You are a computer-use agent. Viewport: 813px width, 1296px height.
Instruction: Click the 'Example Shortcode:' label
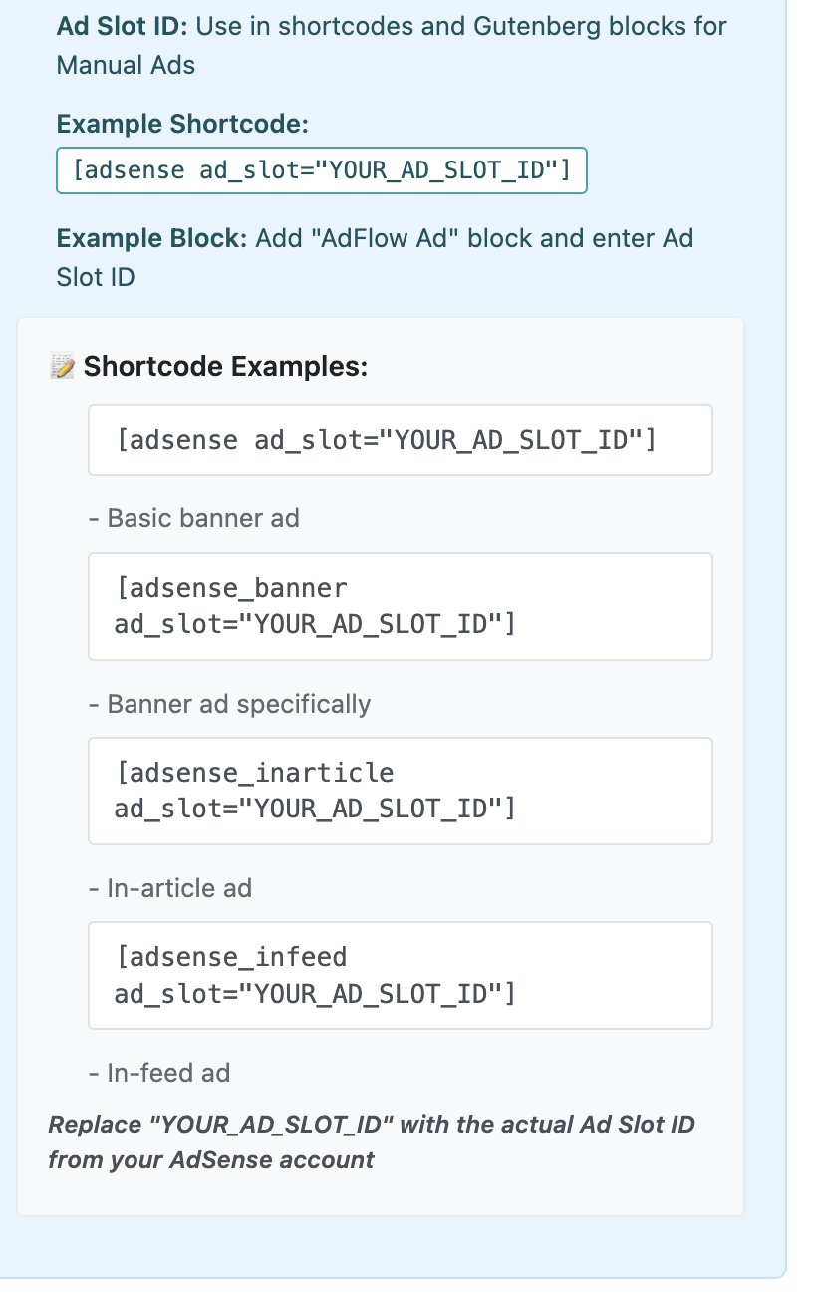[182, 125]
